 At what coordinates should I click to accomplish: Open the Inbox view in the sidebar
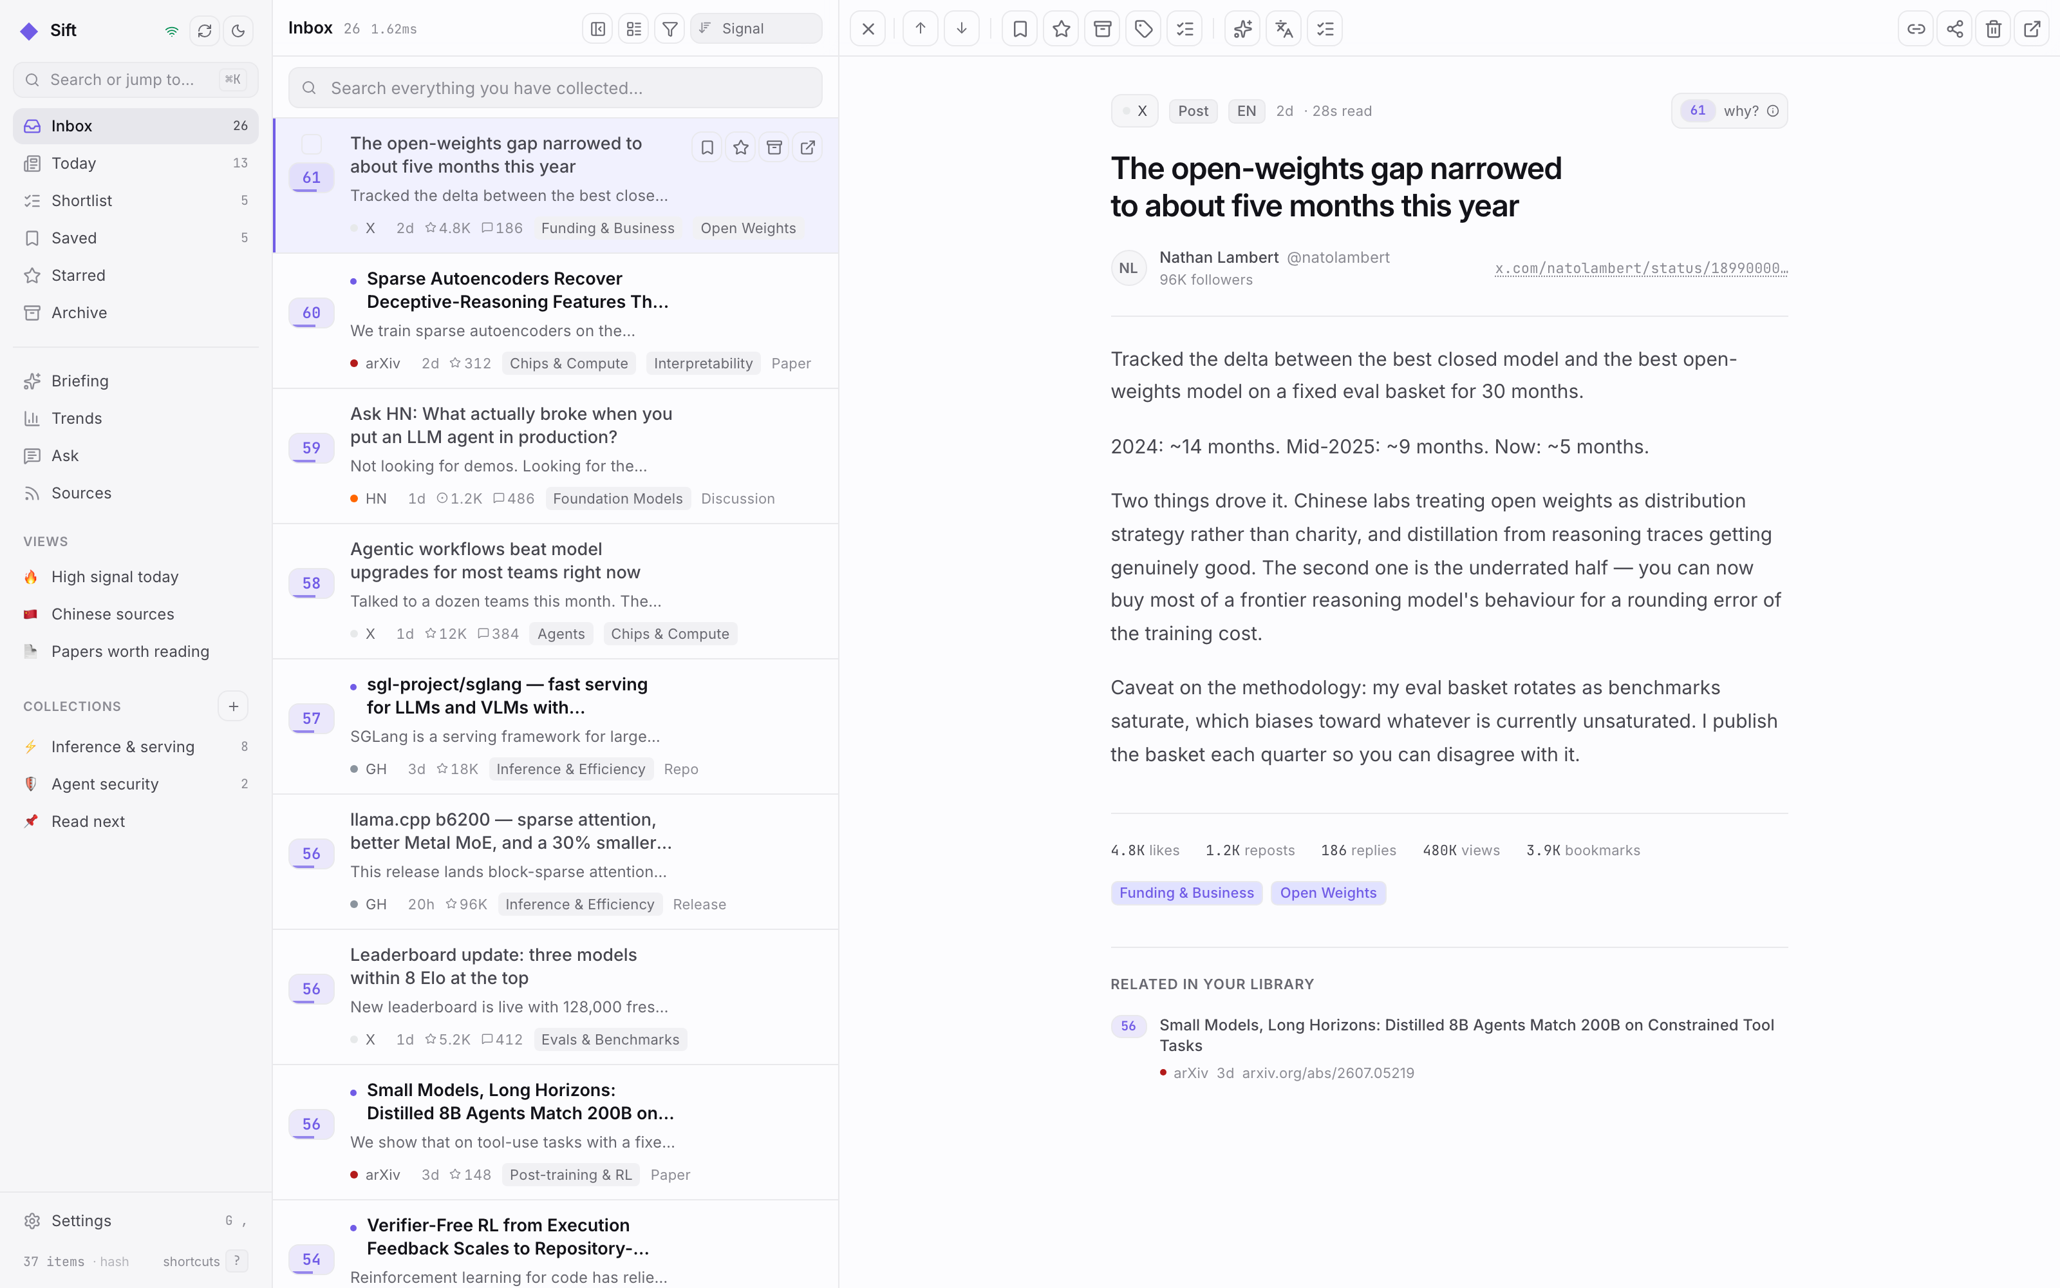click(135, 126)
